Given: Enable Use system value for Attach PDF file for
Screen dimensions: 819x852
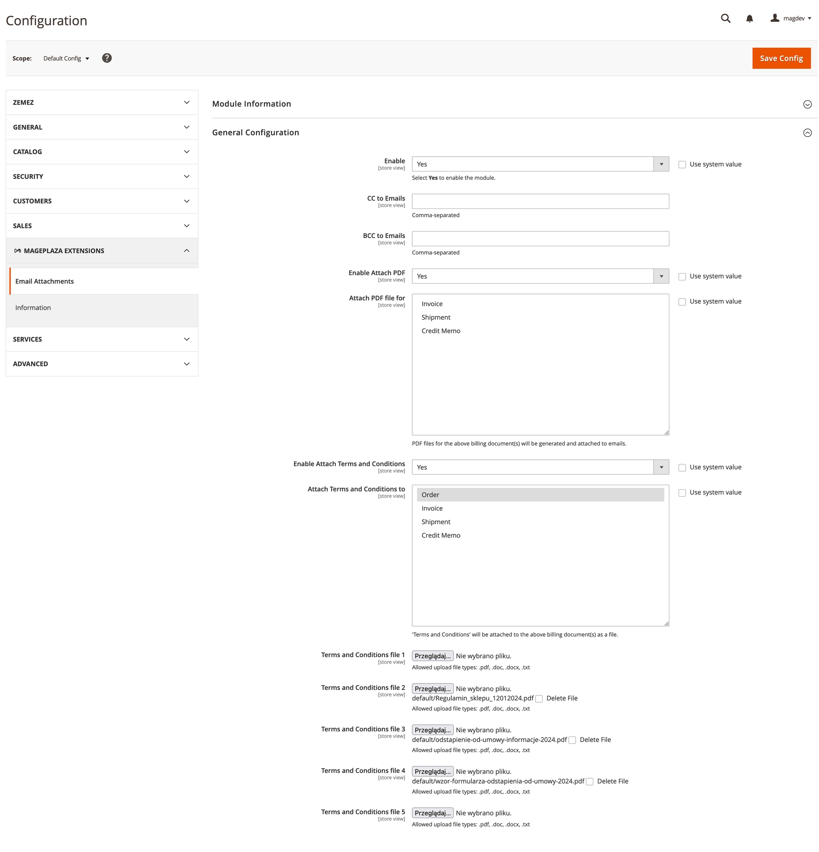Looking at the screenshot, I should click(x=682, y=302).
